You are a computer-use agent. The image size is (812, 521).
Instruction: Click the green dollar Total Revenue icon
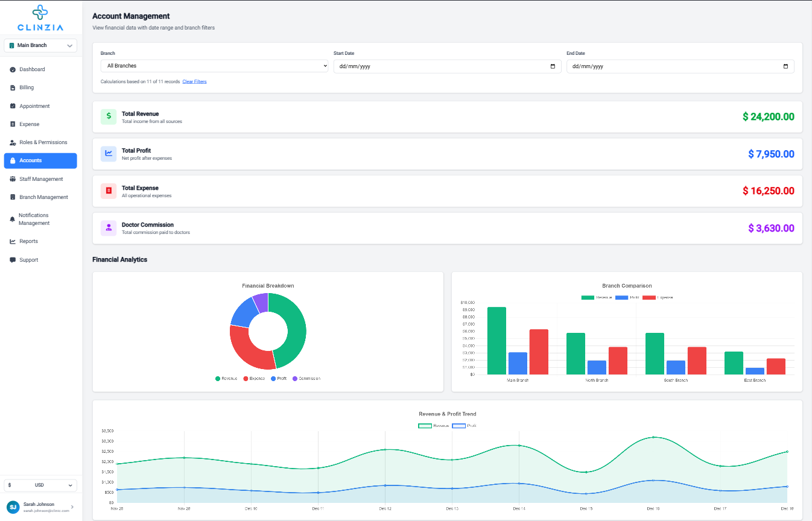[x=109, y=117]
